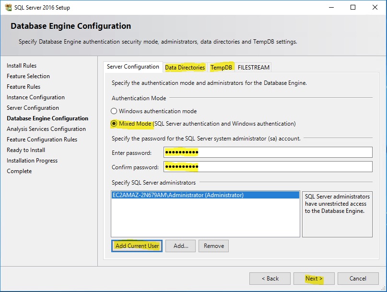Click the Remove administrator button
This screenshot has width=387, height=292.
point(214,246)
